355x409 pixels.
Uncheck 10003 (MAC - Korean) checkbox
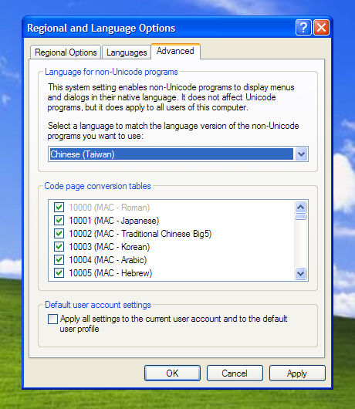pyautogui.click(x=59, y=246)
